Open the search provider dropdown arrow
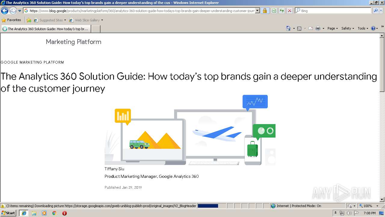The height and width of the screenshot is (217, 385). click(381, 11)
